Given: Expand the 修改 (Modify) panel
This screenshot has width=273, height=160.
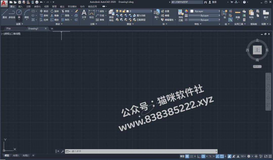Looking at the screenshot, I should pyautogui.click(x=59, y=24).
